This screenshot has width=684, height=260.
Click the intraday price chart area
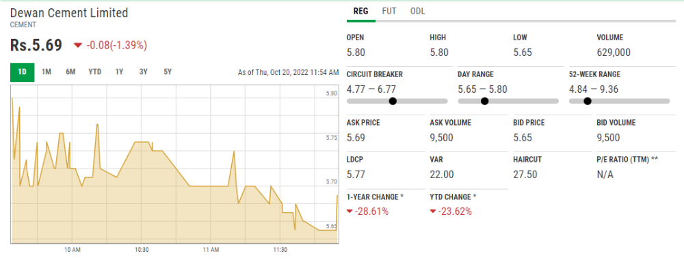coord(174,164)
